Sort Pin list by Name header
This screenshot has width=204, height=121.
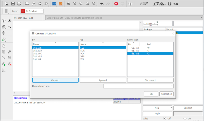pyautogui.click(x=55, y=44)
